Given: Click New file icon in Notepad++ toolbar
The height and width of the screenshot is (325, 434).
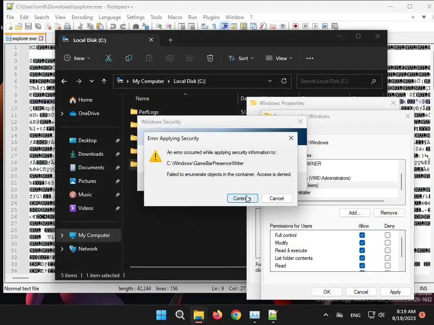Looking at the screenshot, I should pos(9,26).
